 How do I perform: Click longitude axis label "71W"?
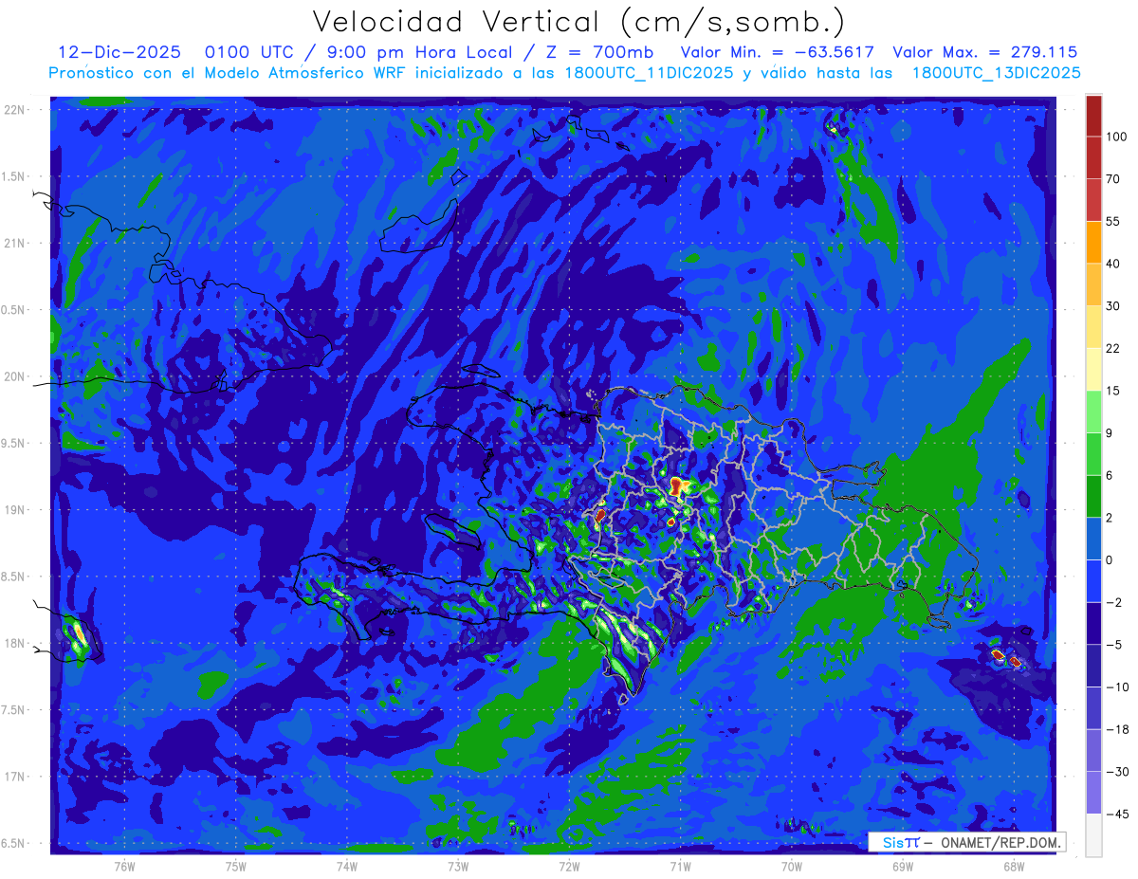(680, 867)
